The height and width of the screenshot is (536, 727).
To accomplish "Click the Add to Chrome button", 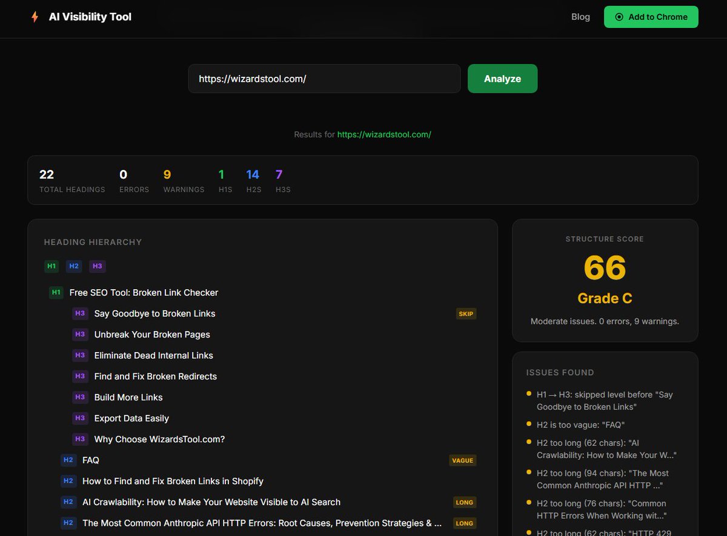I will pos(651,17).
